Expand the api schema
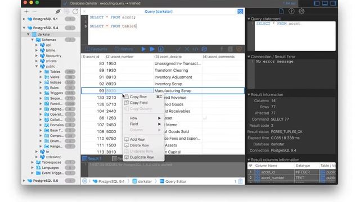360x202 pixels. 37,45
